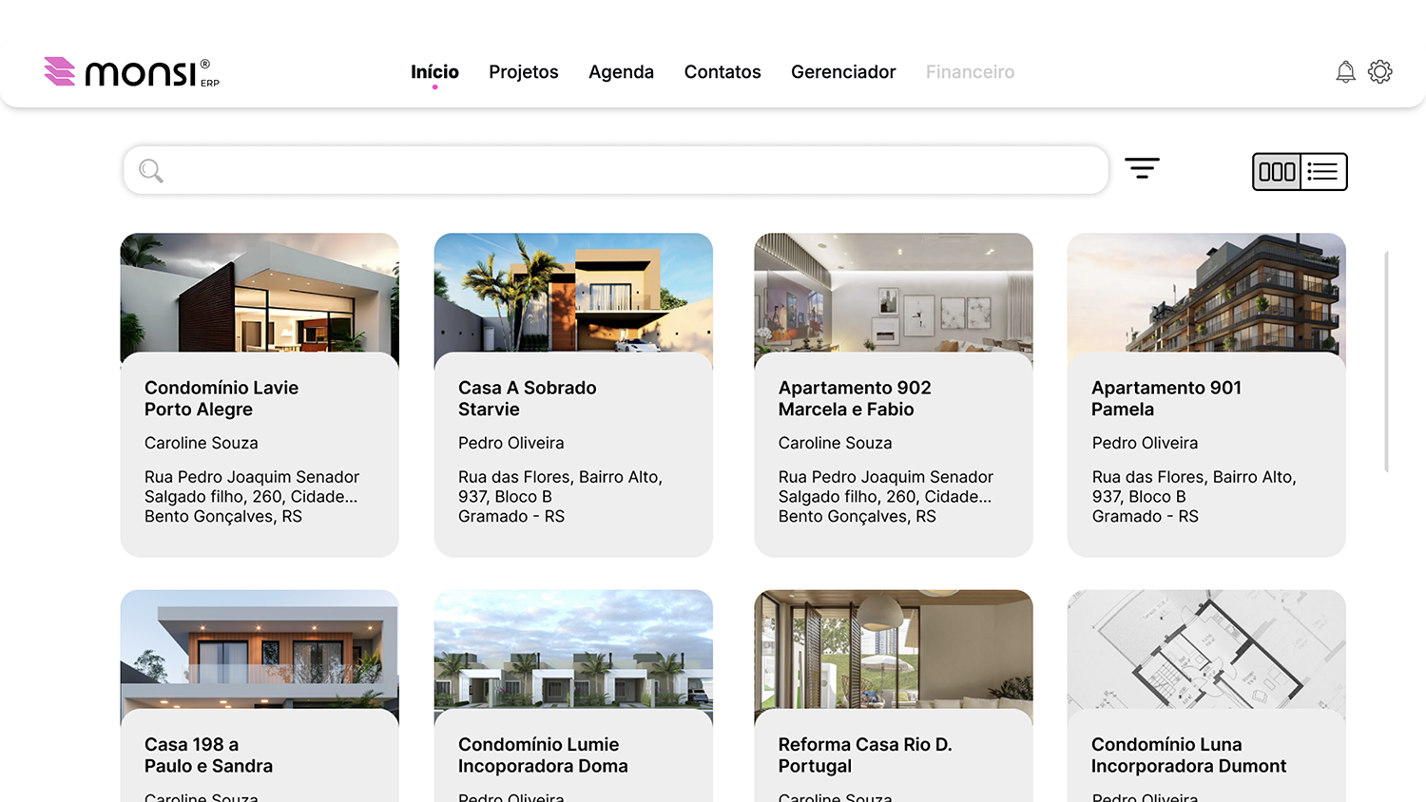Open the notifications bell
The width and height of the screenshot is (1426, 802).
1345,72
